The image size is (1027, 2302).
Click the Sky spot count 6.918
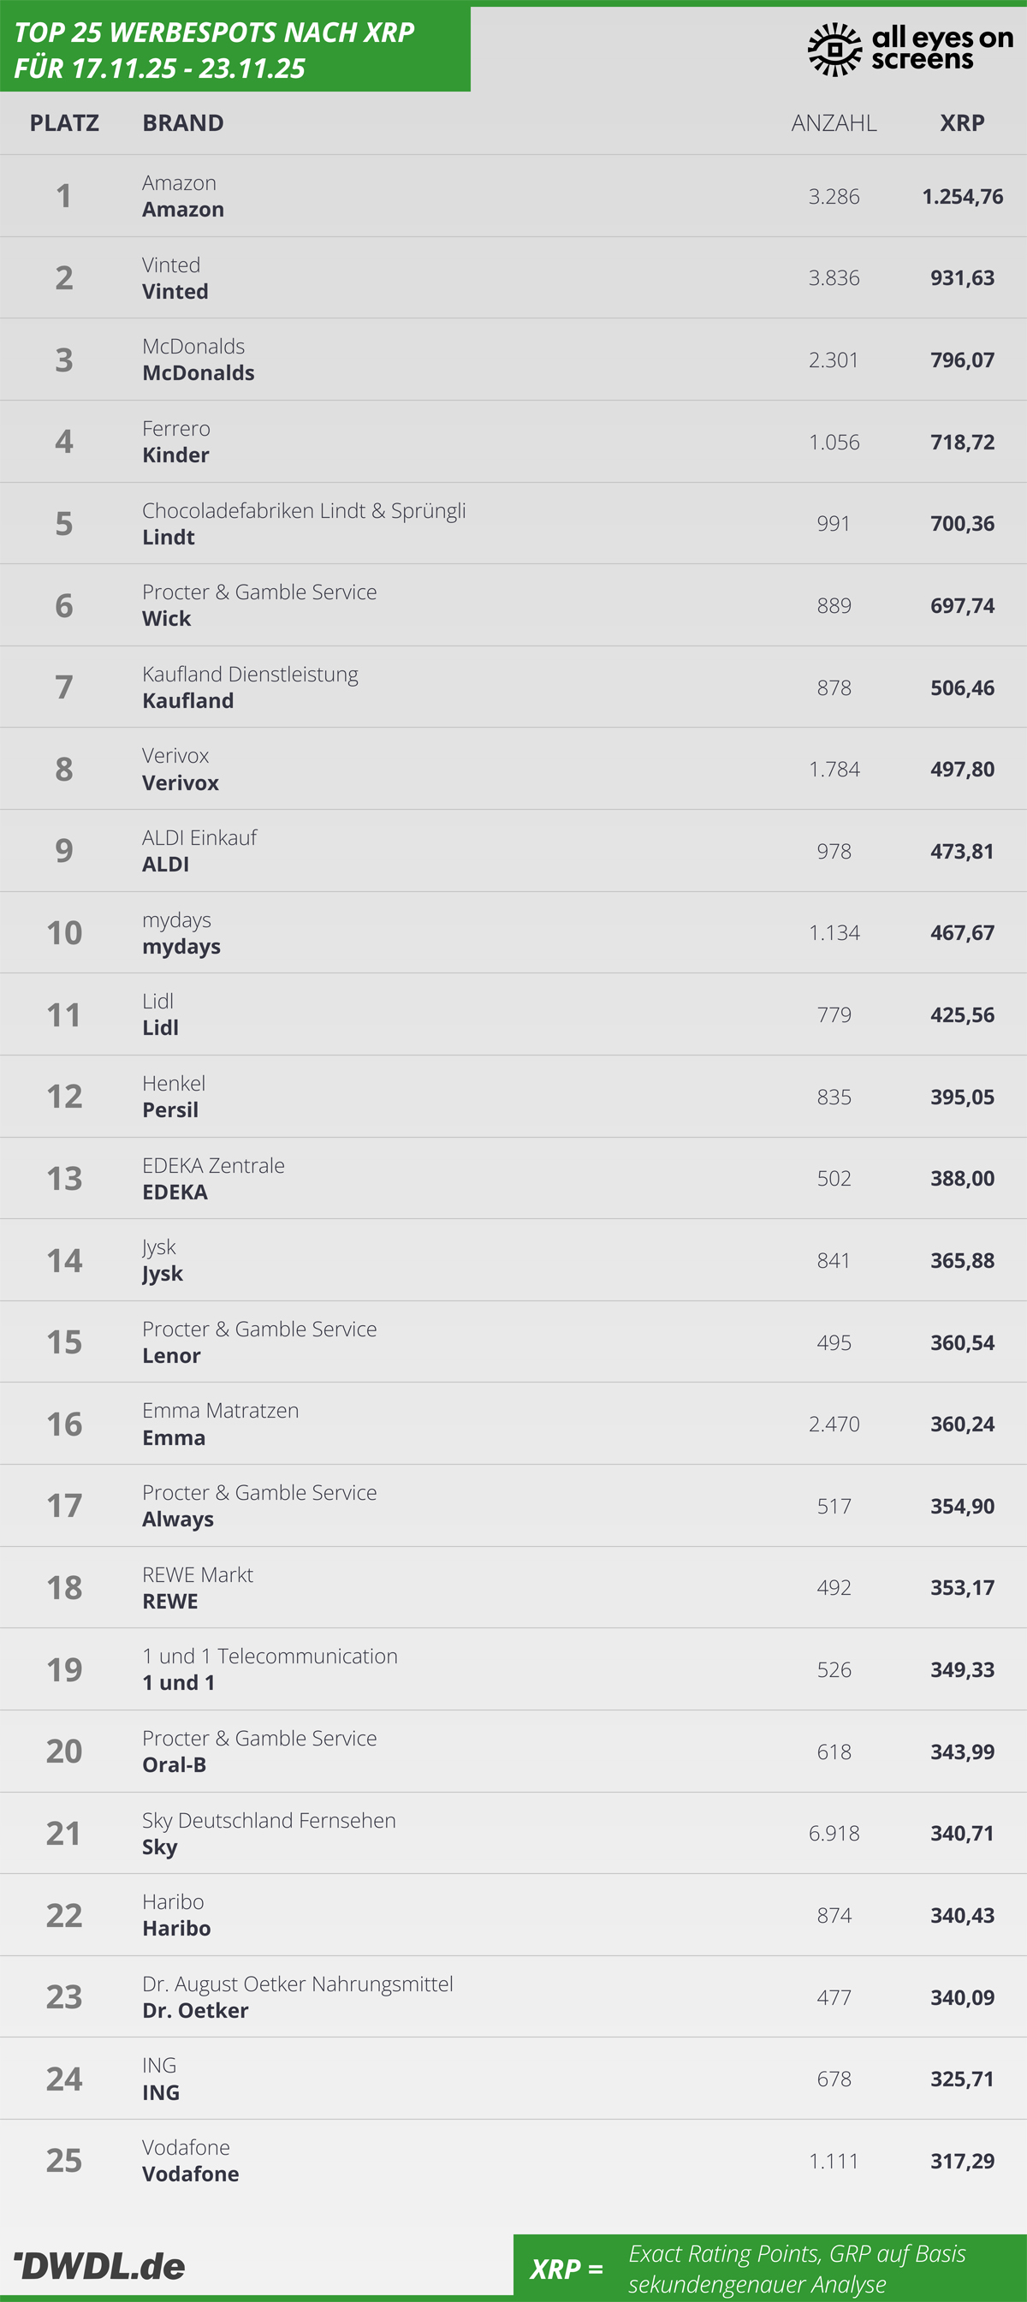(834, 1834)
